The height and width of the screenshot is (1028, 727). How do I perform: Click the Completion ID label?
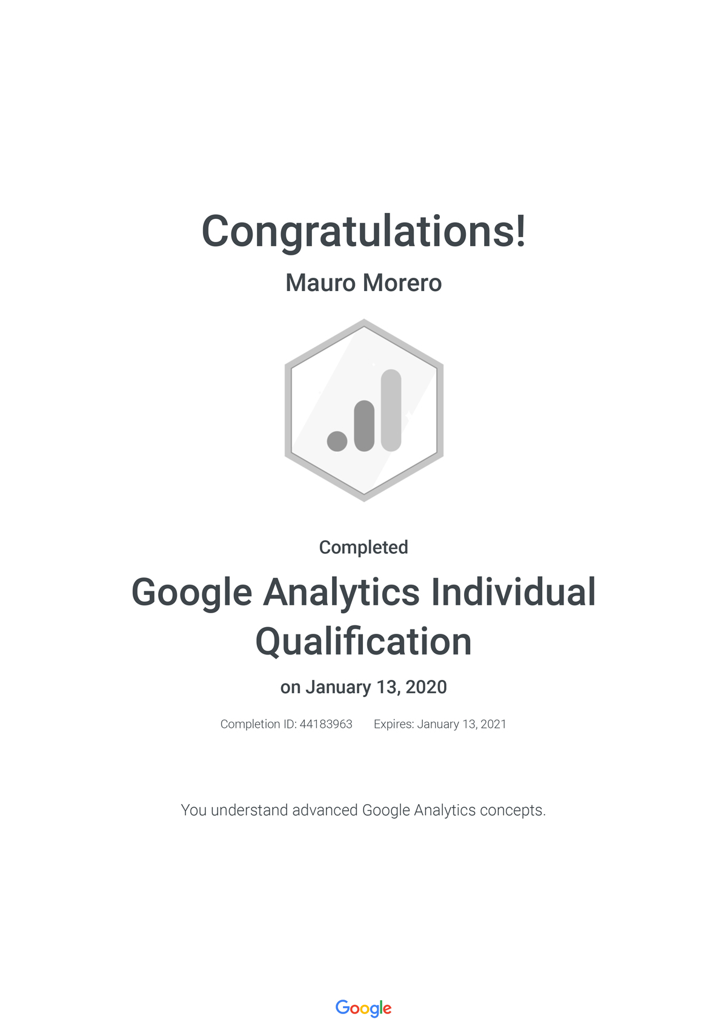coord(259,724)
